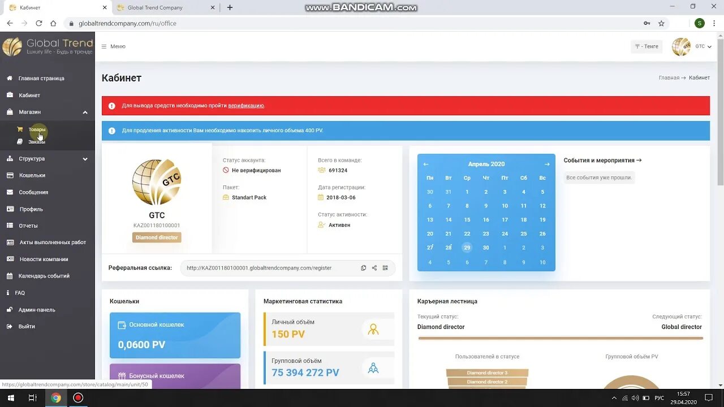The image size is (724, 407).
Task: Open the QR code icon for referral link
Action: pos(385,268)
